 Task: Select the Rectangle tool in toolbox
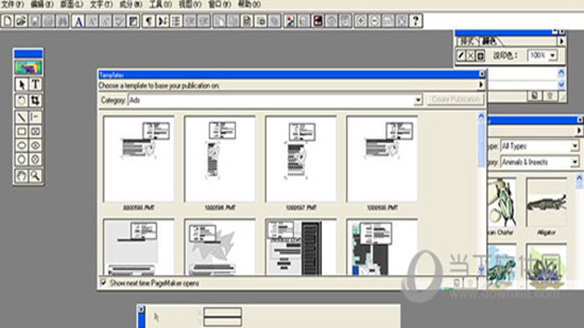coord(21,131)
